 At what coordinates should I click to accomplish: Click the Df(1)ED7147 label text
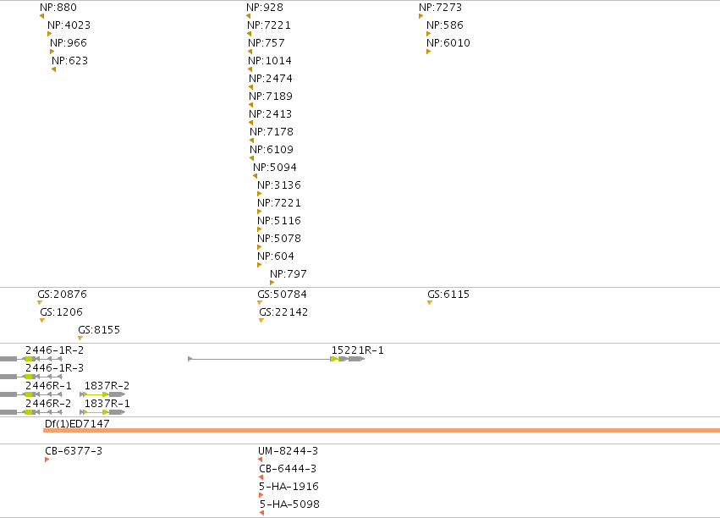(77, 423)
